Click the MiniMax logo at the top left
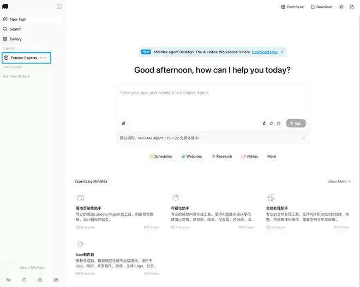 [x=5, y=7]
